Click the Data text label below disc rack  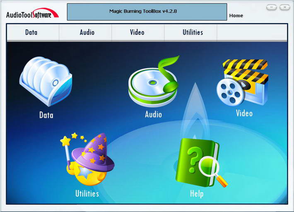tap(46, 115)
